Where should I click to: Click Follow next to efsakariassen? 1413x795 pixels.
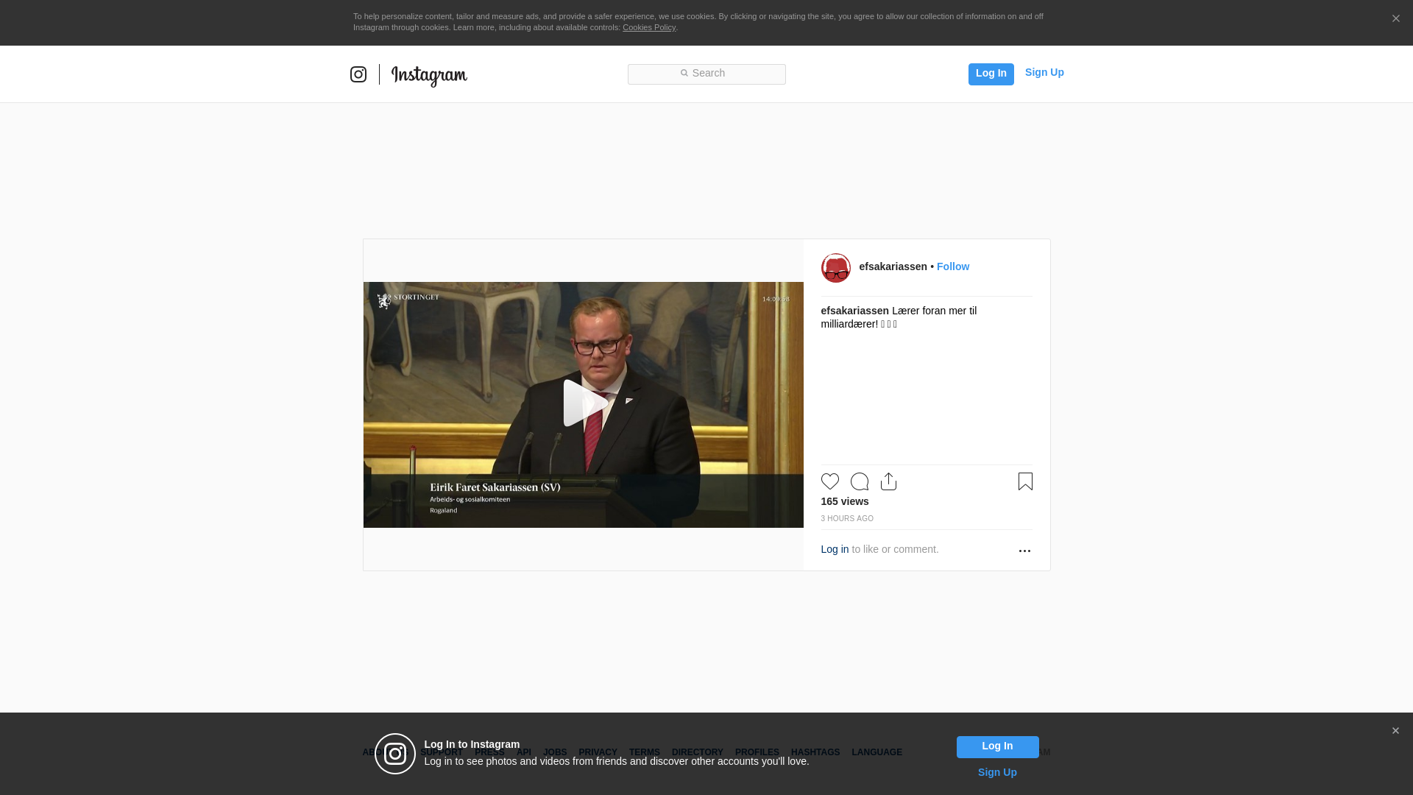tap(953, 266)
